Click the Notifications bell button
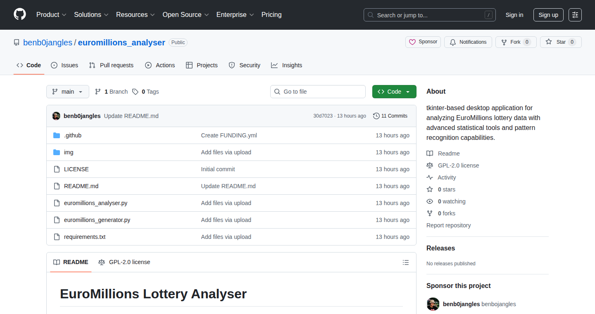This screenshot has height=314, width=595. 468,42
